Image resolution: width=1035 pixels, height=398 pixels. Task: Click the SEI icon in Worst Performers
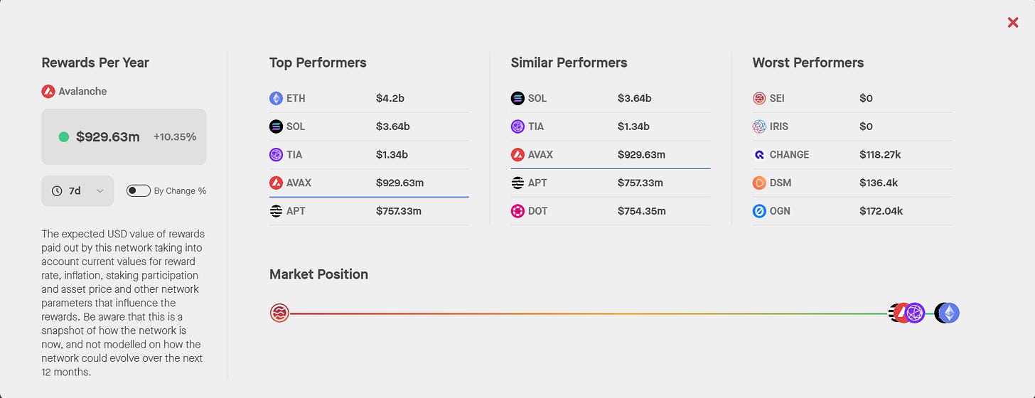tap(759, 98)
